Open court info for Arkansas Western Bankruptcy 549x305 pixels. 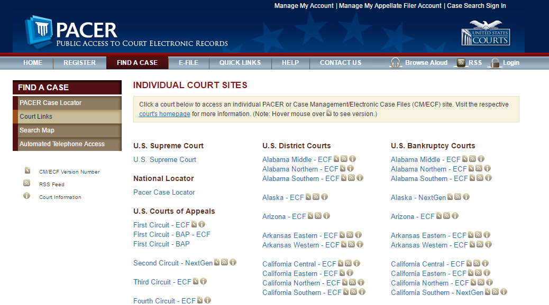click(488, 244)
